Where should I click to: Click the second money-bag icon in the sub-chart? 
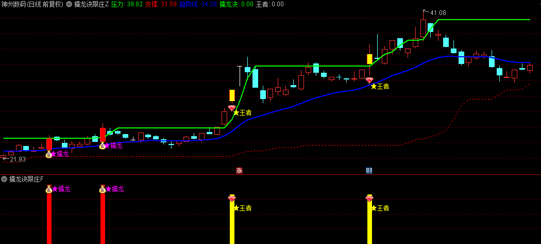103,189
